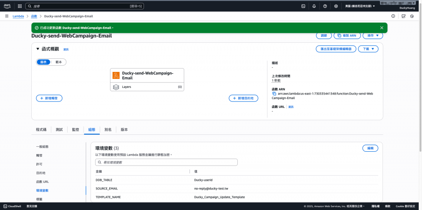
Task: Click the info circle icon at right
Action: tap(393, 16)
